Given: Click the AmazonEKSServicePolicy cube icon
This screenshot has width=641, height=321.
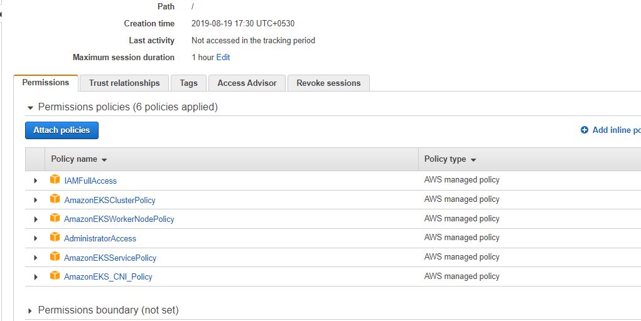Looking at the screenshot, I should coord(55,257).
